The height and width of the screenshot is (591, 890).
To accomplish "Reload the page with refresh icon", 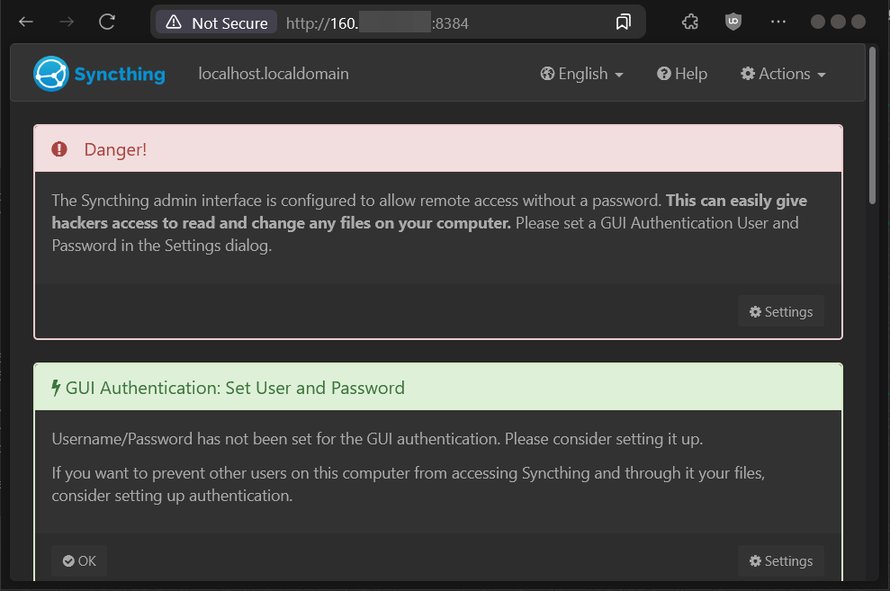I will coord(107,22).
